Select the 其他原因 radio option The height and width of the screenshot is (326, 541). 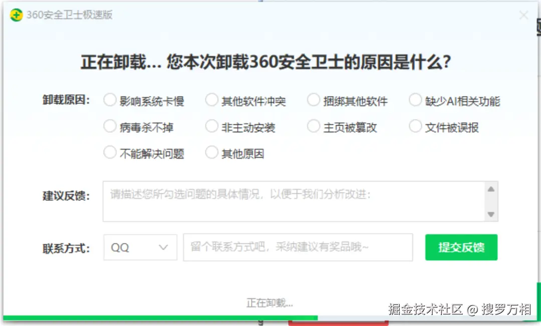pos(211,152)
